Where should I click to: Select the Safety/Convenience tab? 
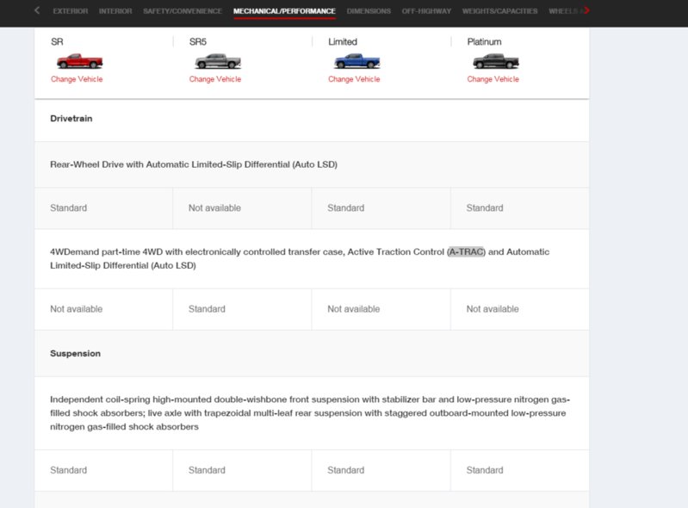[183, 11]
